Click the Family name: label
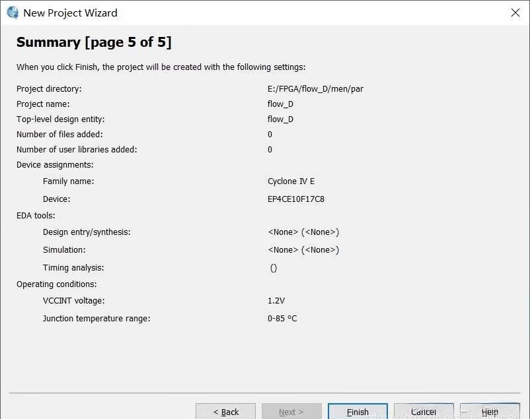The image size is (530, 419). pos(69,181)
